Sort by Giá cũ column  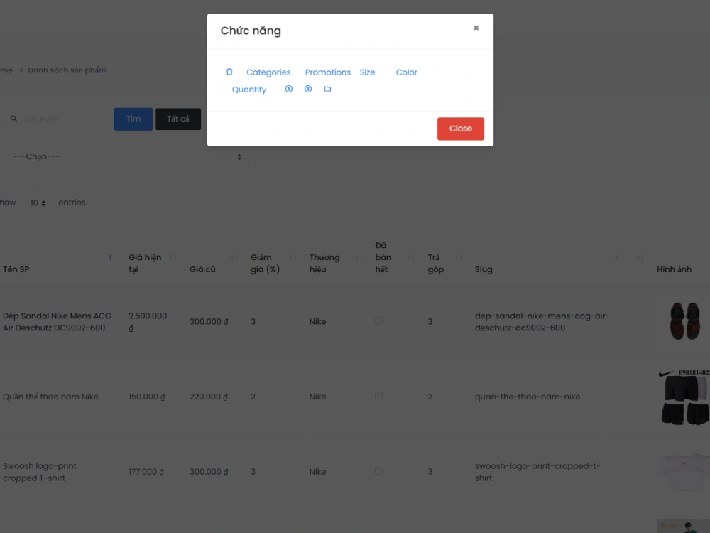pos(234,257)
